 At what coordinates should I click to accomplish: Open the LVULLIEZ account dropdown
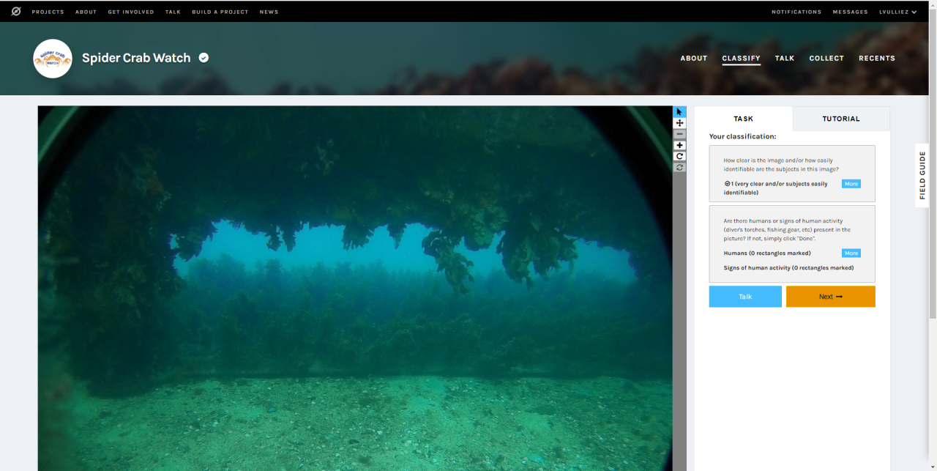click(898, 12)
